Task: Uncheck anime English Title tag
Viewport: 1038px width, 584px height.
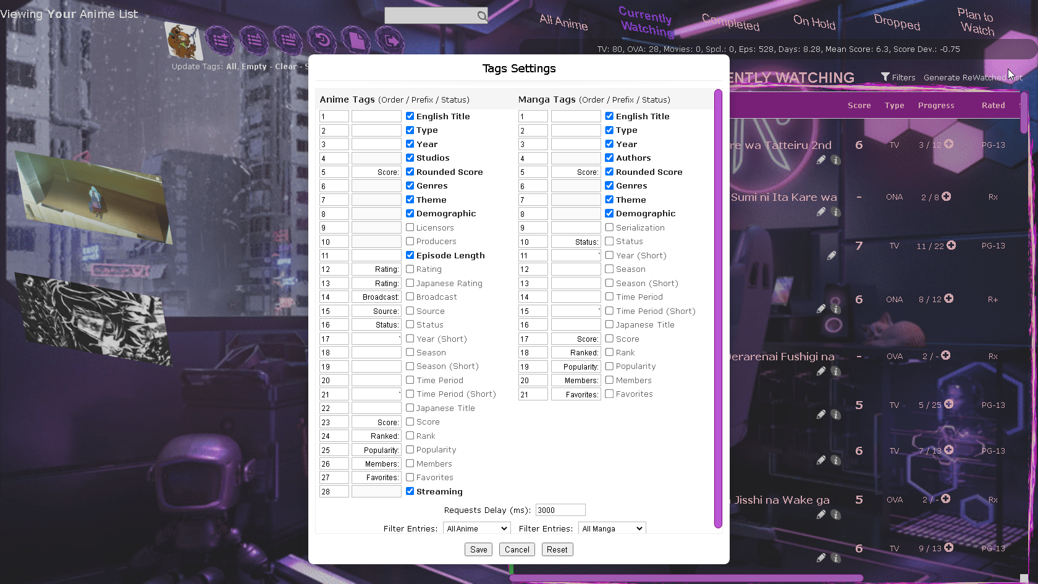Action: point(410,116)
